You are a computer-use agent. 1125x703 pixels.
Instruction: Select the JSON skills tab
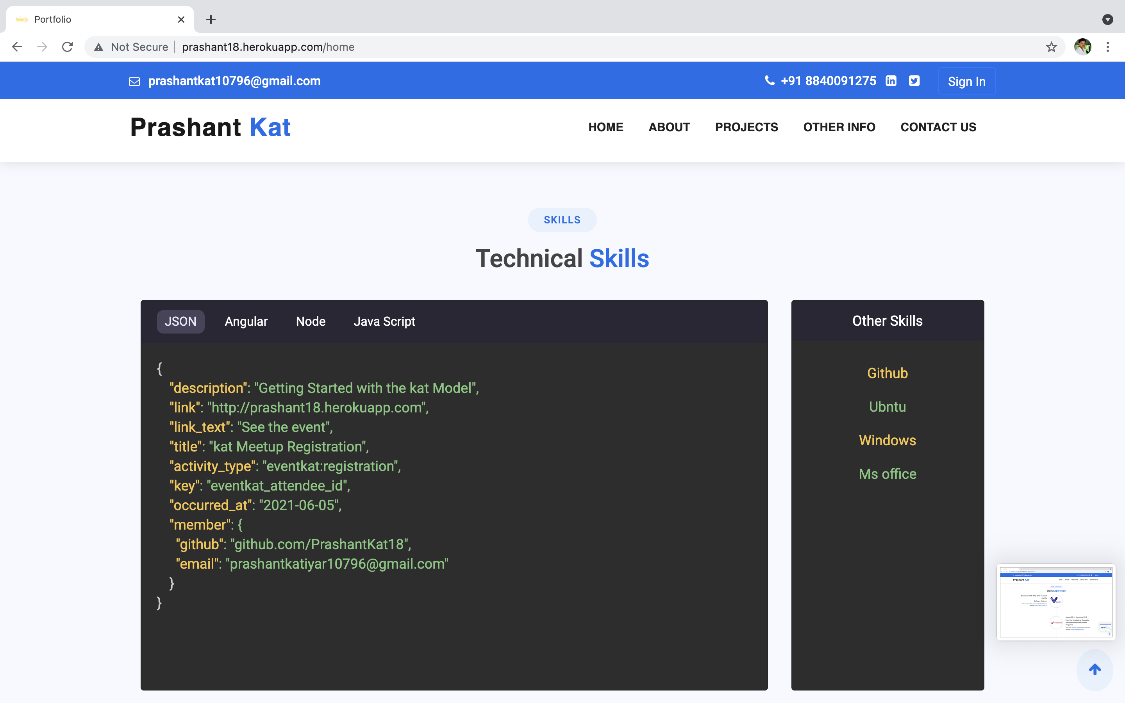[x=180, y=321]
